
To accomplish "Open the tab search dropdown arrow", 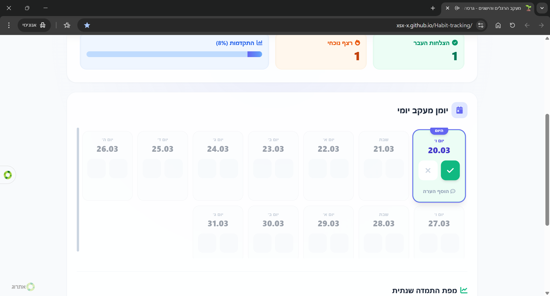I will click(x=542, y=8).
